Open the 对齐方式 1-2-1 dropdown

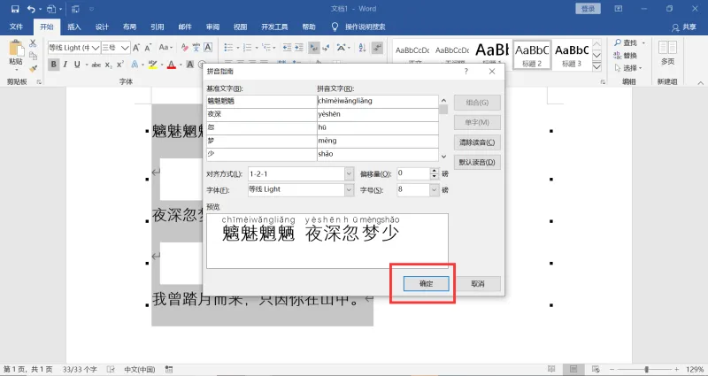tap(349, 173)
